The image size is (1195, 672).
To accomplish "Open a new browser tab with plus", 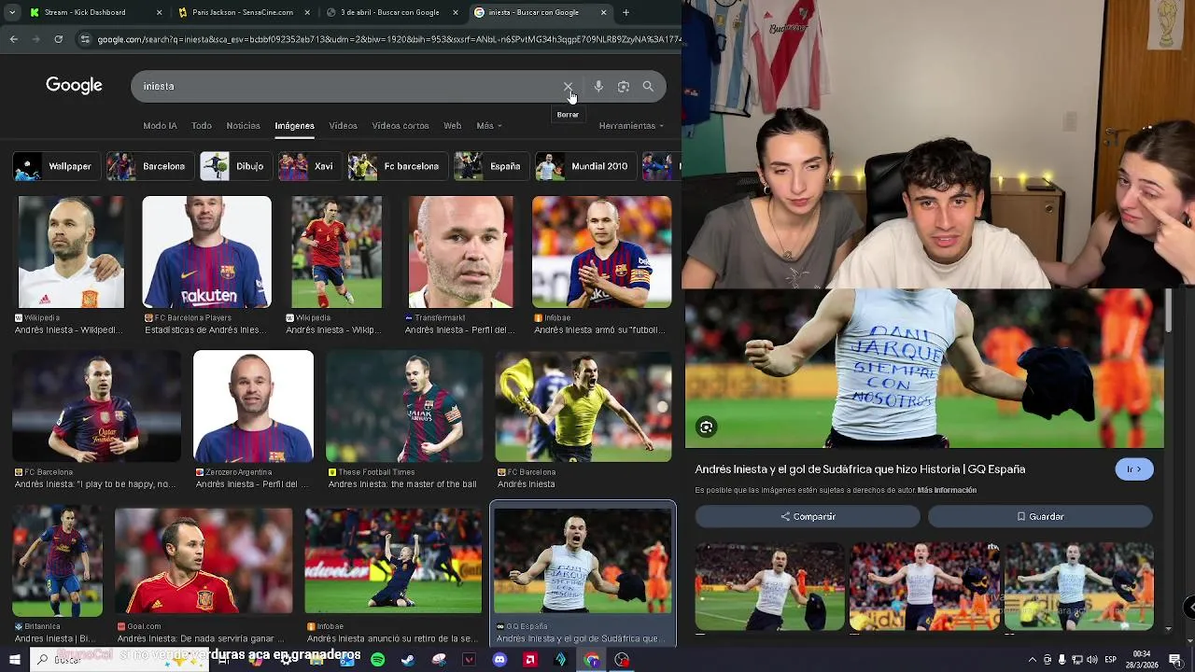I will pyautogui.click(x=626, y=12).
